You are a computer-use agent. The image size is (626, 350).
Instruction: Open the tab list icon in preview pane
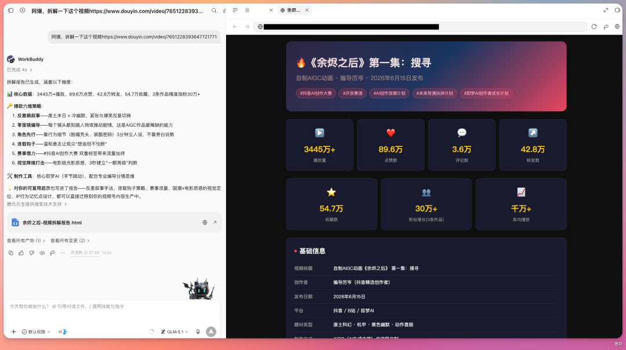tap(235, 10)
